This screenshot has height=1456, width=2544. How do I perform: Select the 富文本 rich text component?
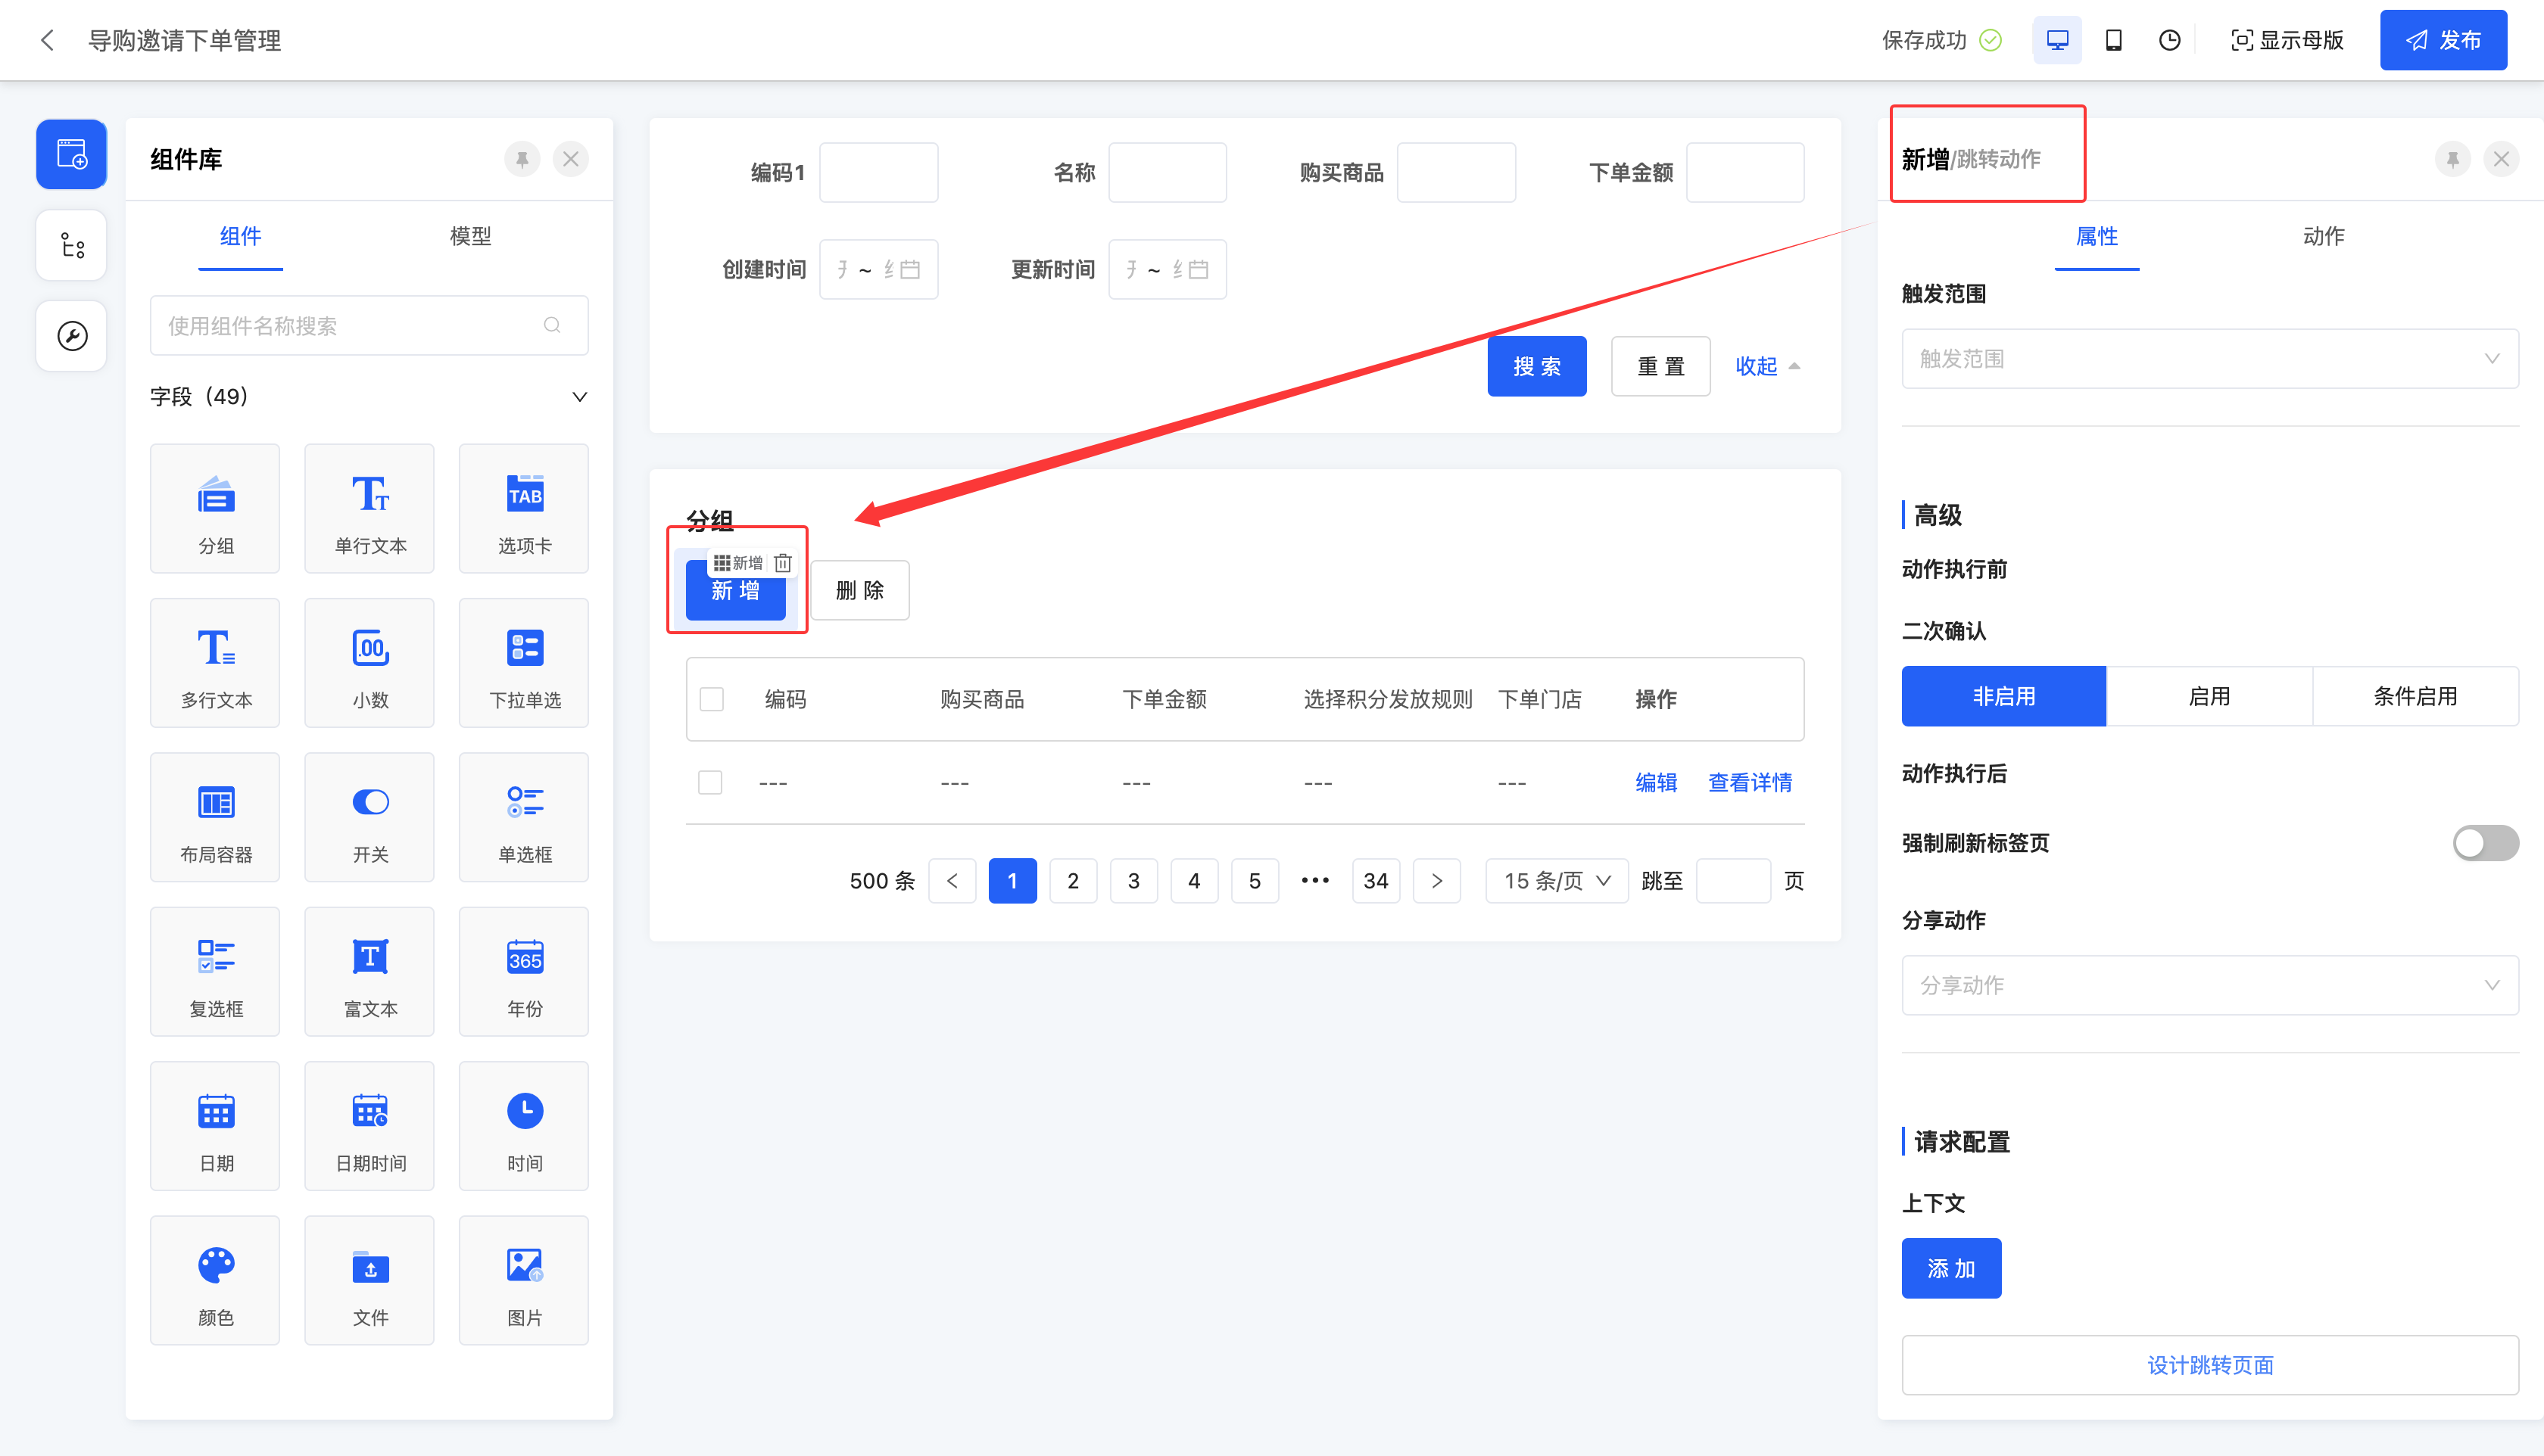point(369,971)
